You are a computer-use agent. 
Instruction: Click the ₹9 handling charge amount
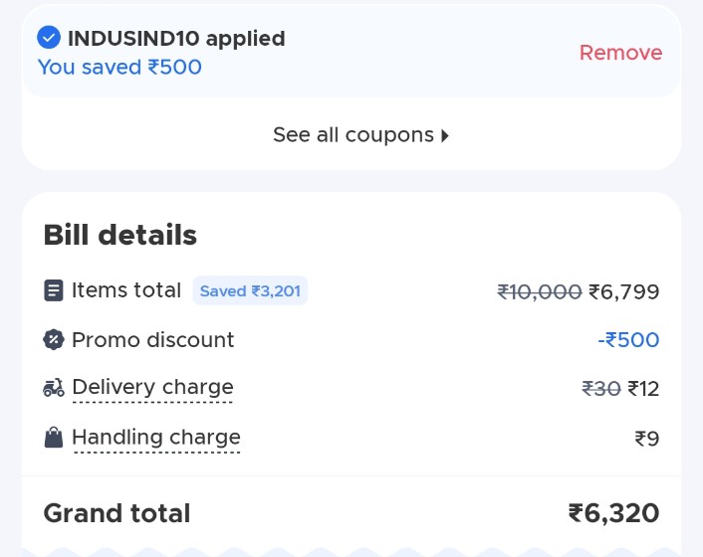(647, 438)
